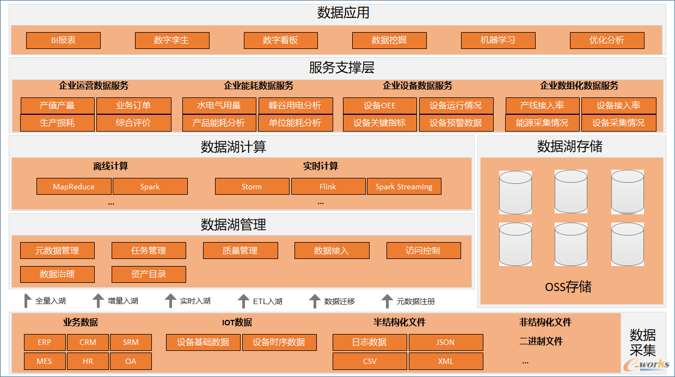Viewport: 675px width, 377px height.
Task: Select the 设备接入率 box
Action: [619, 106]
